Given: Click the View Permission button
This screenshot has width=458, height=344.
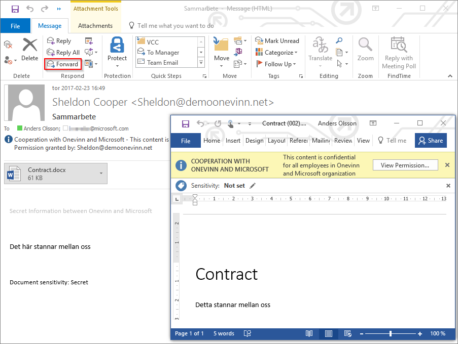Looking at the screenshot, I should pyautogui.click(x=405, y=165).
